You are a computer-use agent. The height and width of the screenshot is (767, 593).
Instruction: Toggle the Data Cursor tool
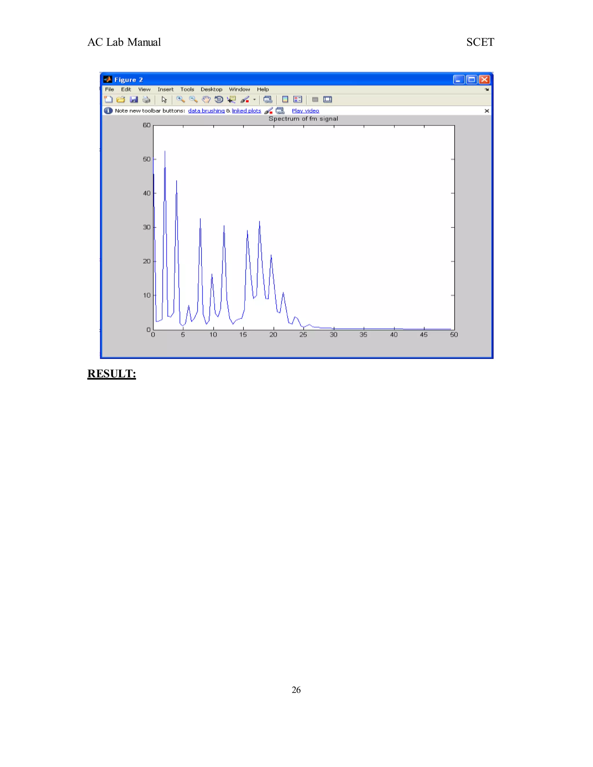pyautogui.click(x=231, y=100)
